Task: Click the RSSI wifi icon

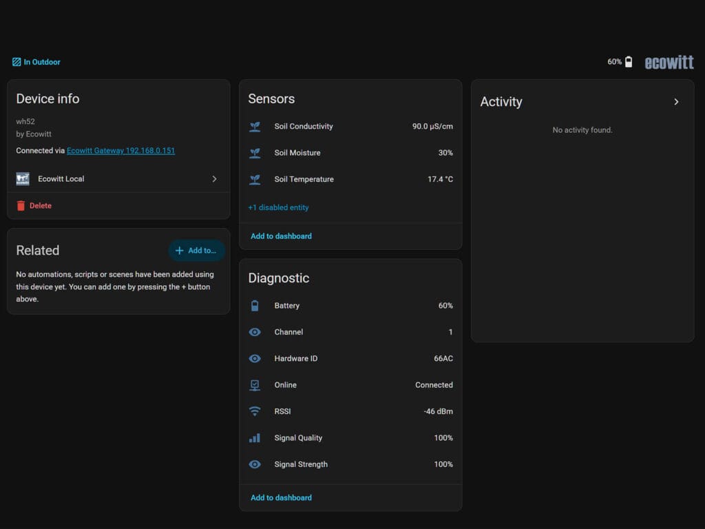Action: coord(255,411)
